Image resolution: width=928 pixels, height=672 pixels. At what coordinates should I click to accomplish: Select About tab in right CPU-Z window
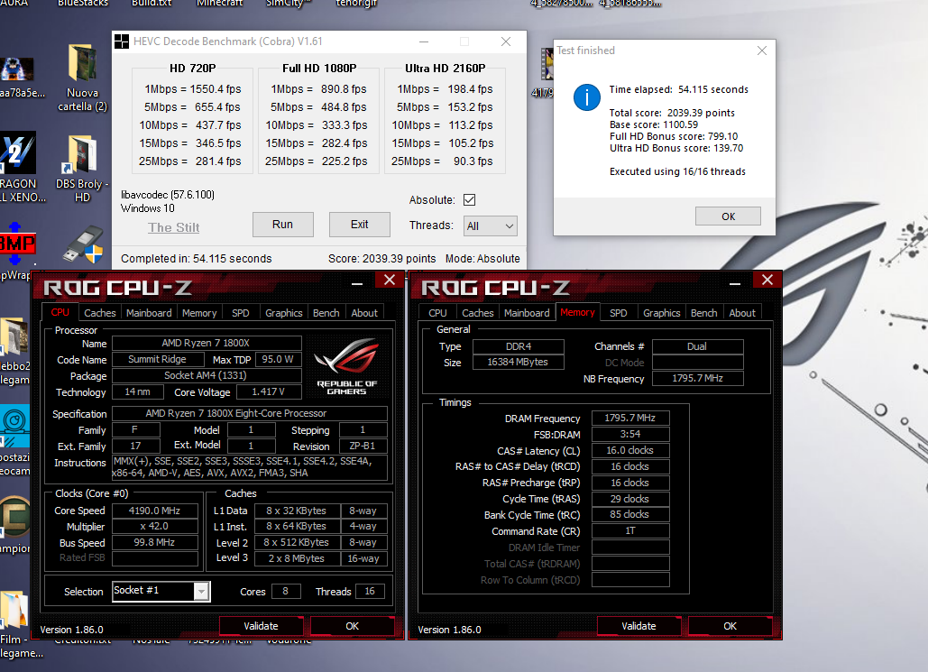click(742, 313)
